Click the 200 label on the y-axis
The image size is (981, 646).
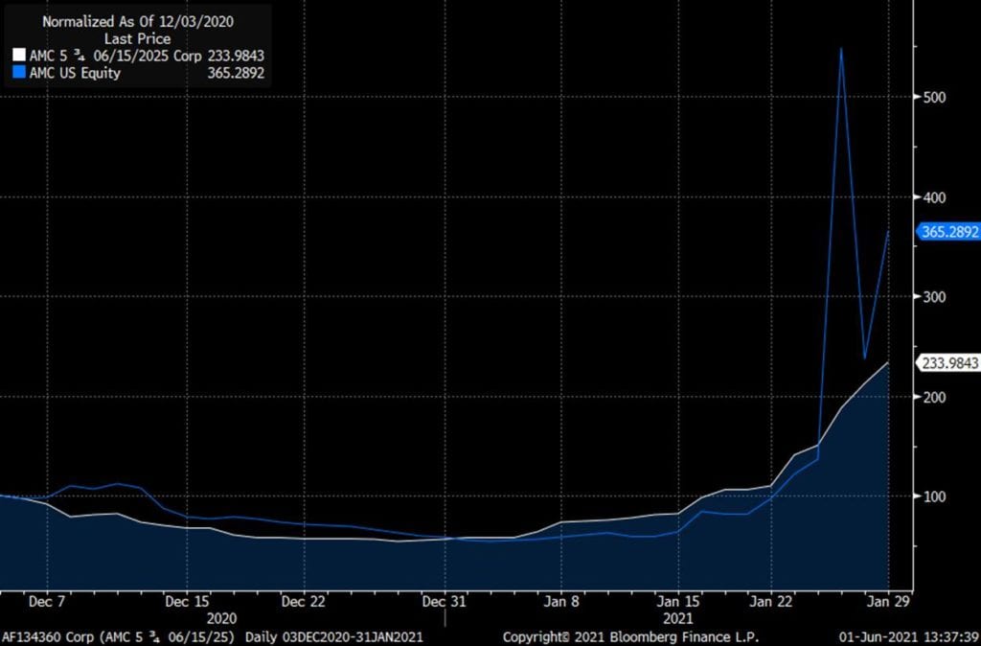(x=933, y=397)
